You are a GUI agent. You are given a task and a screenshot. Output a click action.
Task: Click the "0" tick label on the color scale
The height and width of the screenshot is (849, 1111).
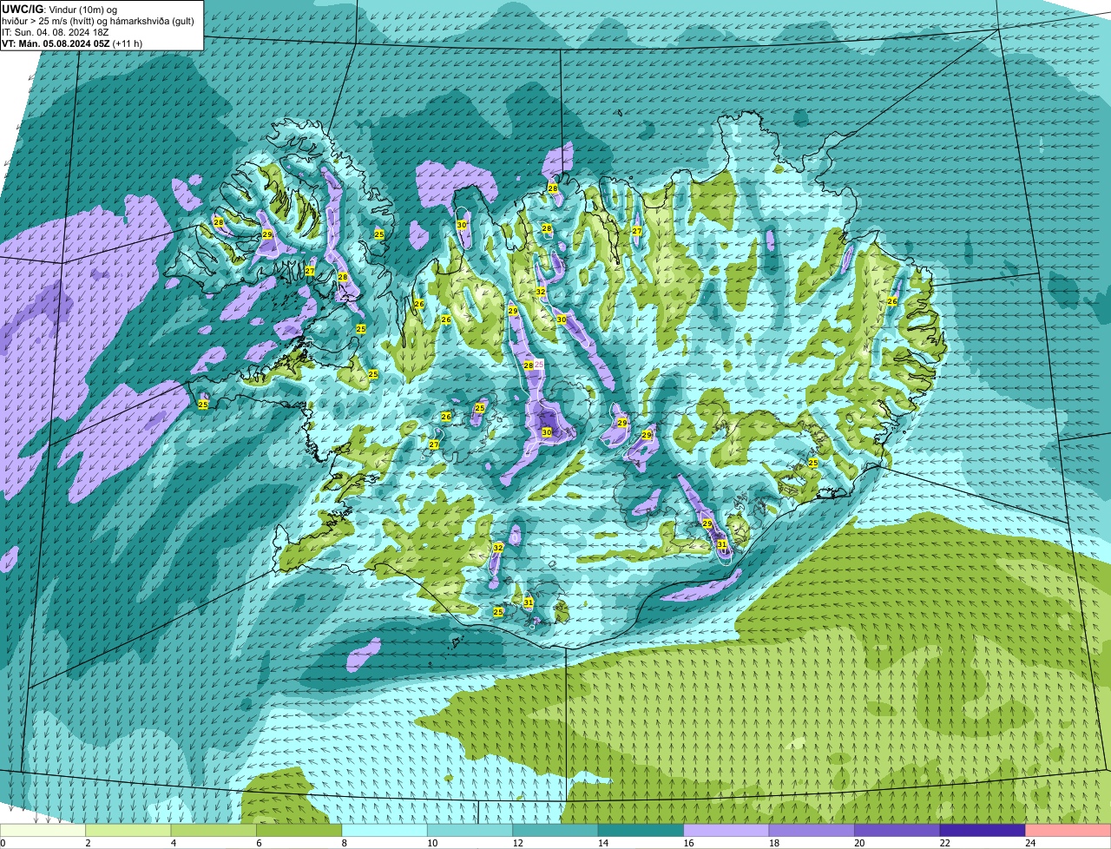coord(3,843)
